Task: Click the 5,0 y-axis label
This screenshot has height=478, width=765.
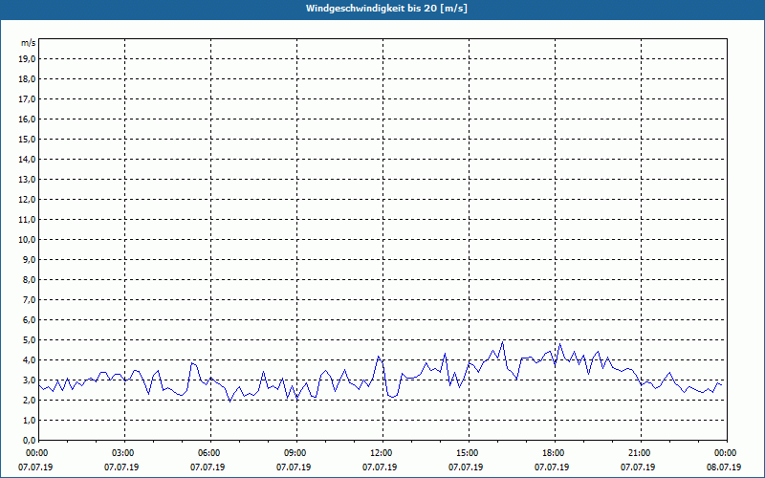Action: [x=30, y=340]
